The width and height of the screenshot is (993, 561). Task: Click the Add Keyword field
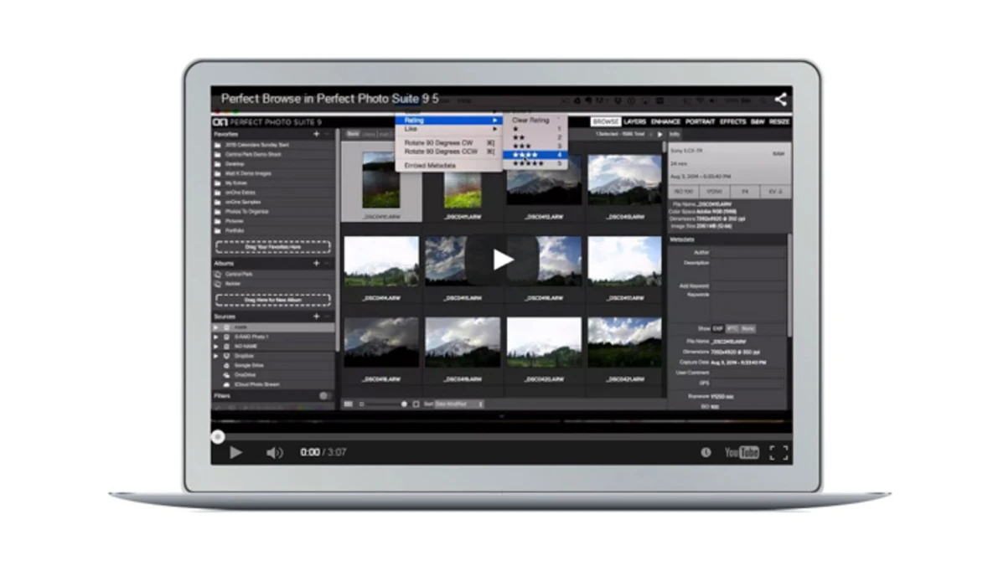point(748,286)
